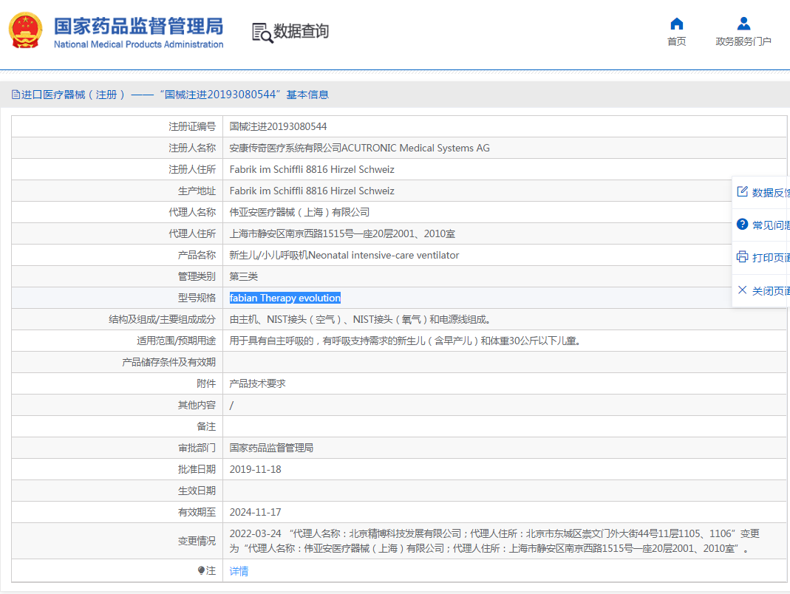
Task: Click agent address 上海市静安区南京西路1515号
Action: click(342, 233)
